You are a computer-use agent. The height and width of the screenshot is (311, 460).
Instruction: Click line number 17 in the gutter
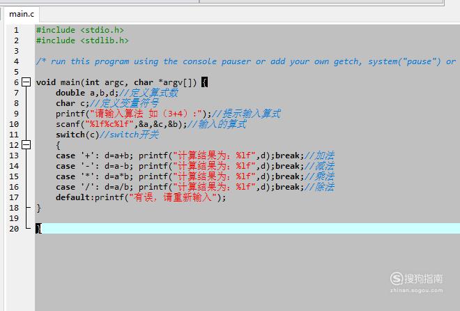[x=14, y=197]
